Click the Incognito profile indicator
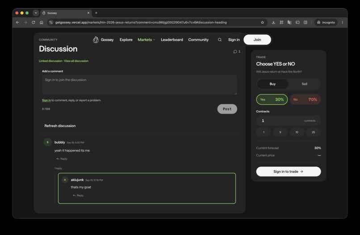This screenshot has width=360, height=235. [326, 22]
